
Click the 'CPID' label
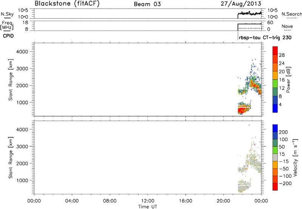point(8,36)
